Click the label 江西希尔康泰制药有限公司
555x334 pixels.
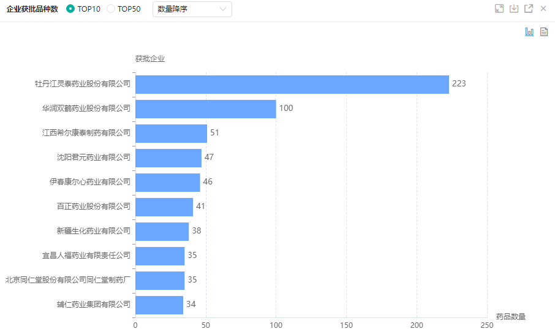(x=86, y=133)
